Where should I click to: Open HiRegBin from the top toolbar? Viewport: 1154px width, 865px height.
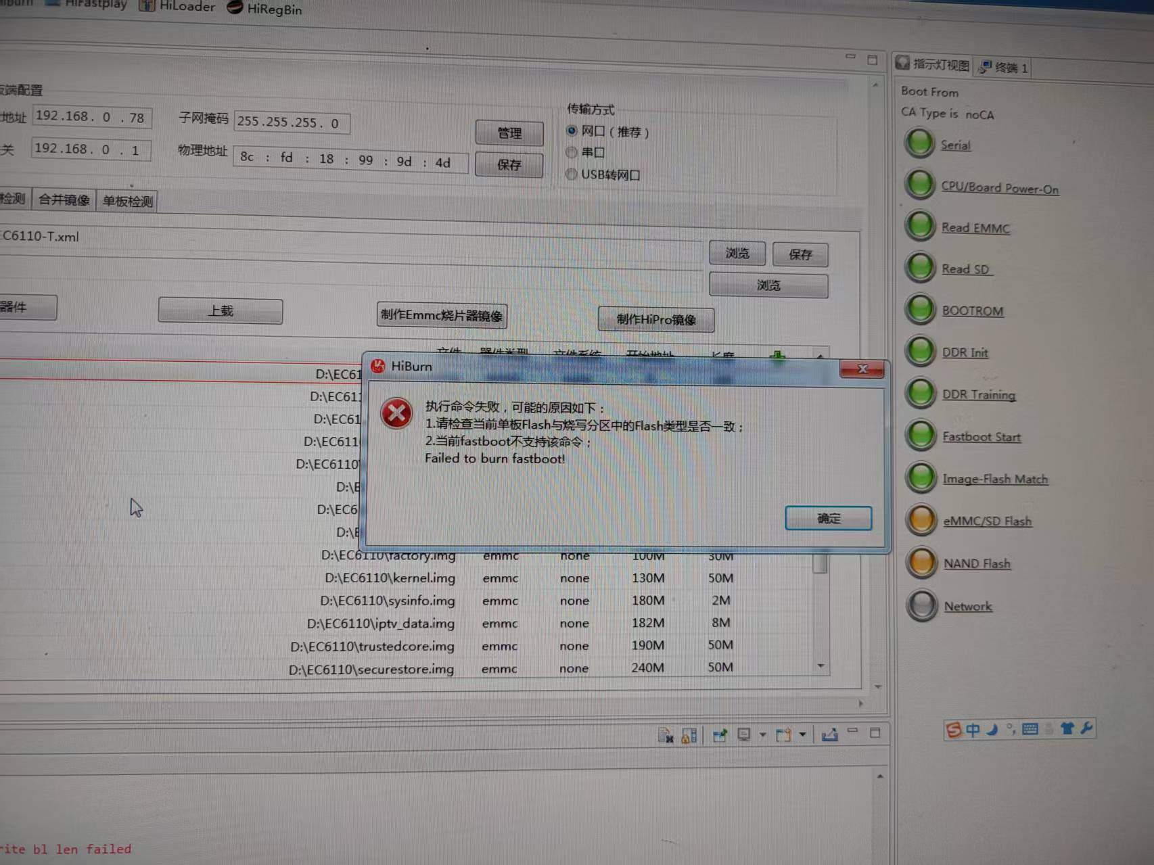click(x=264, y=9)
